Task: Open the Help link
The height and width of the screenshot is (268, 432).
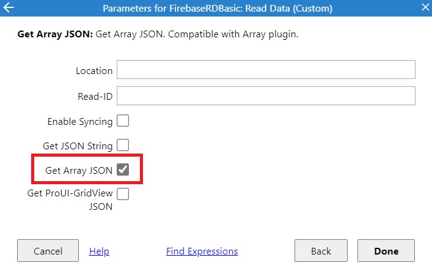Action: point(99,251)
